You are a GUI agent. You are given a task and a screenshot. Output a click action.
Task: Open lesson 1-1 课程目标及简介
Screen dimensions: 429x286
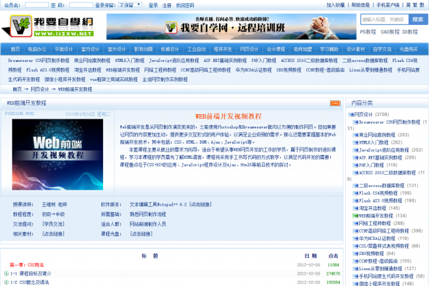click(31, 273)
